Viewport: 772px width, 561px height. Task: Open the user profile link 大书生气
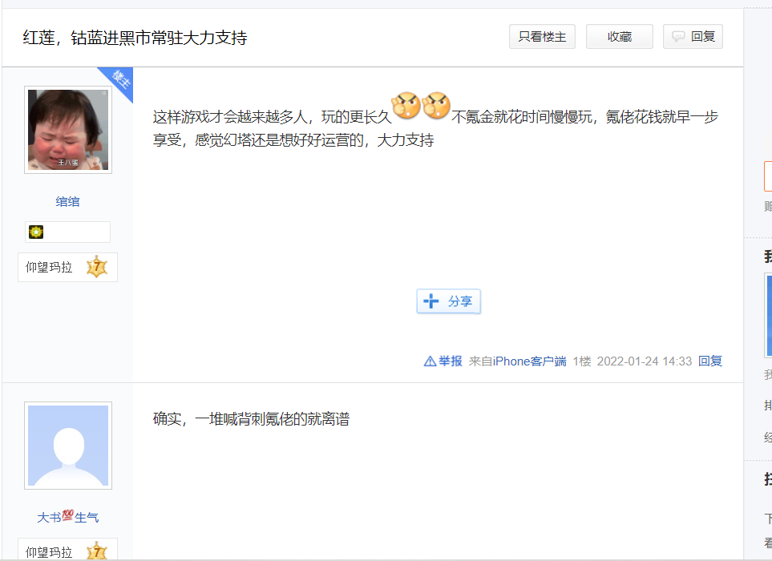pos(68,517)
